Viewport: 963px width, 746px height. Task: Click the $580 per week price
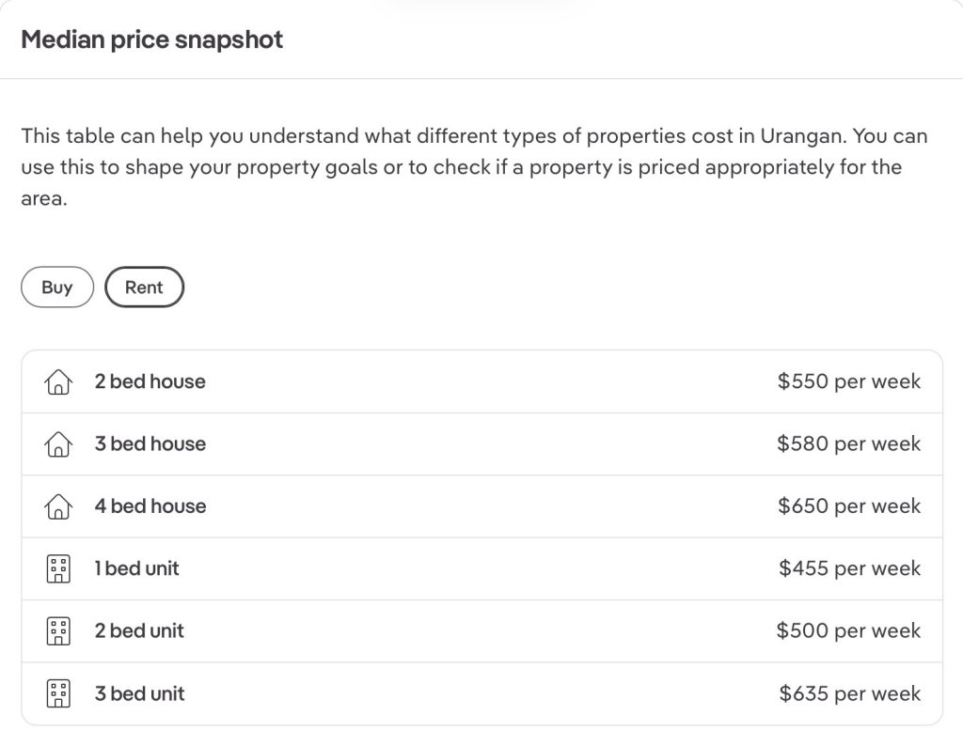point(849,444)
